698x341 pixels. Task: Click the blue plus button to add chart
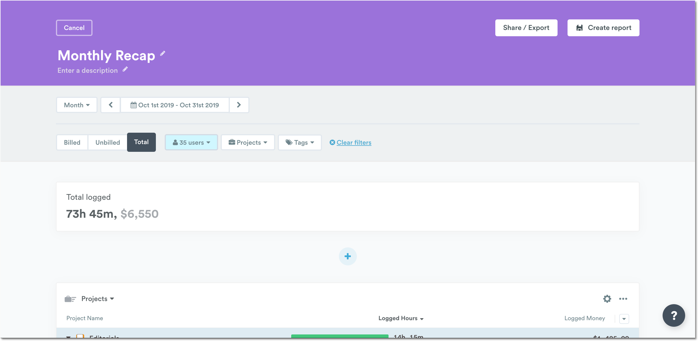coord(348,256)
